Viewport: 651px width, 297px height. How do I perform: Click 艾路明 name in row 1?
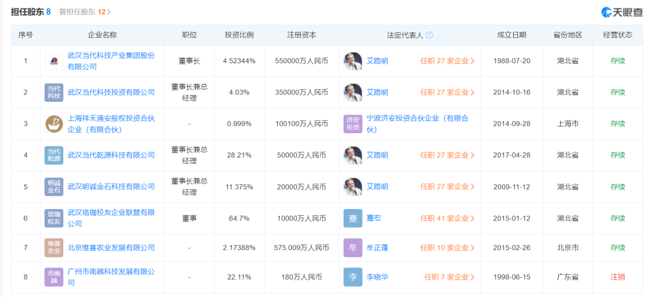377,61
